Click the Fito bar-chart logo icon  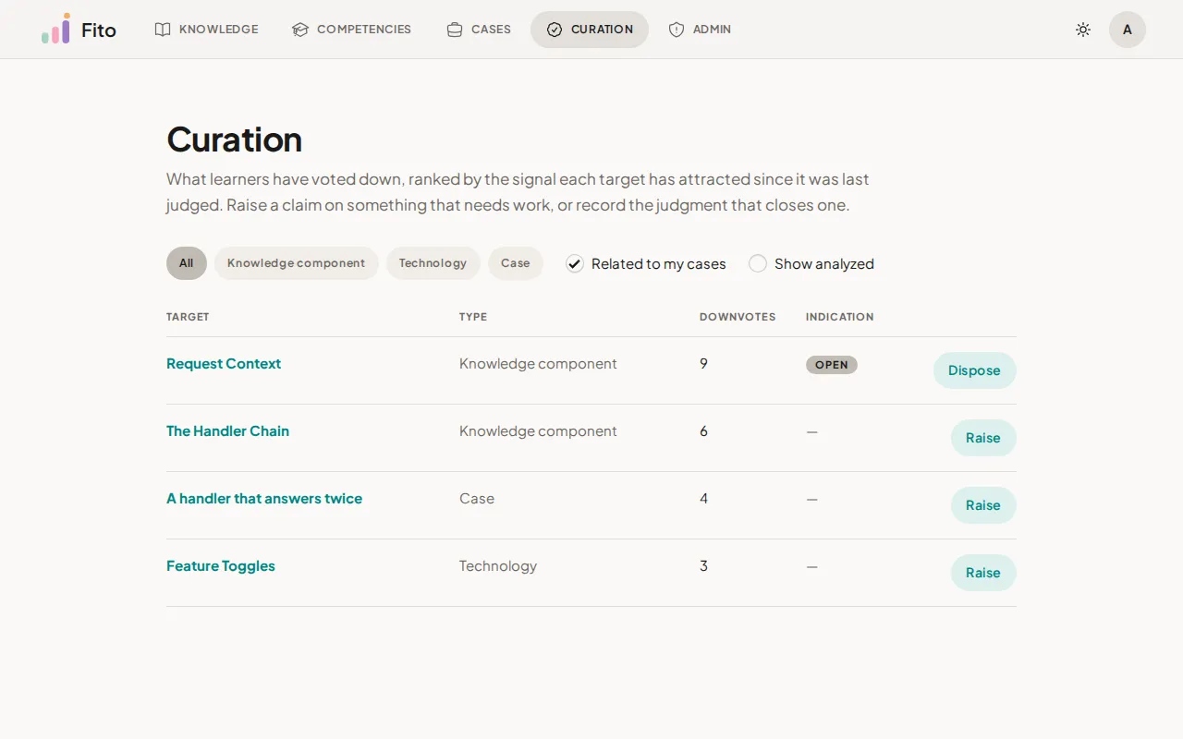click(55, 29)
